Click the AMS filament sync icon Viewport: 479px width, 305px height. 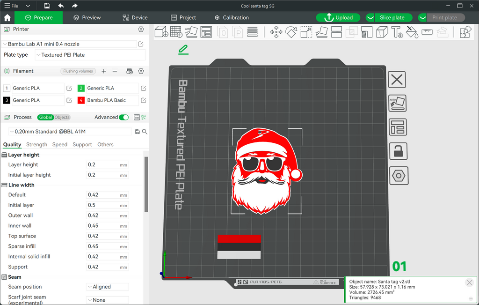tap(130, 71)
